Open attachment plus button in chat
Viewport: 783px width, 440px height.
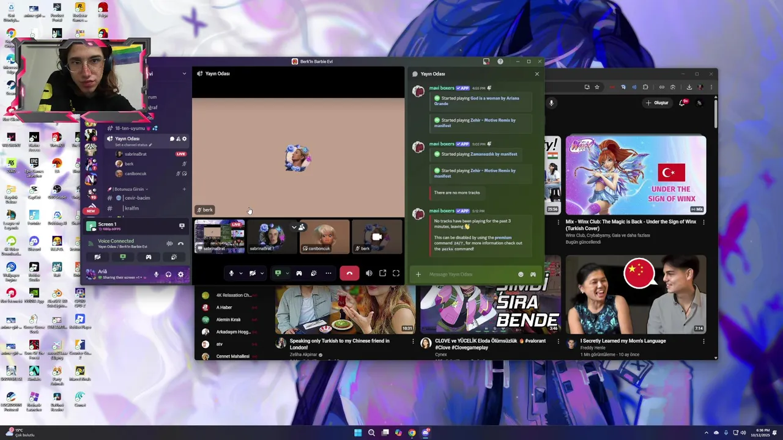pyautogui.click(x=418, y=274)
